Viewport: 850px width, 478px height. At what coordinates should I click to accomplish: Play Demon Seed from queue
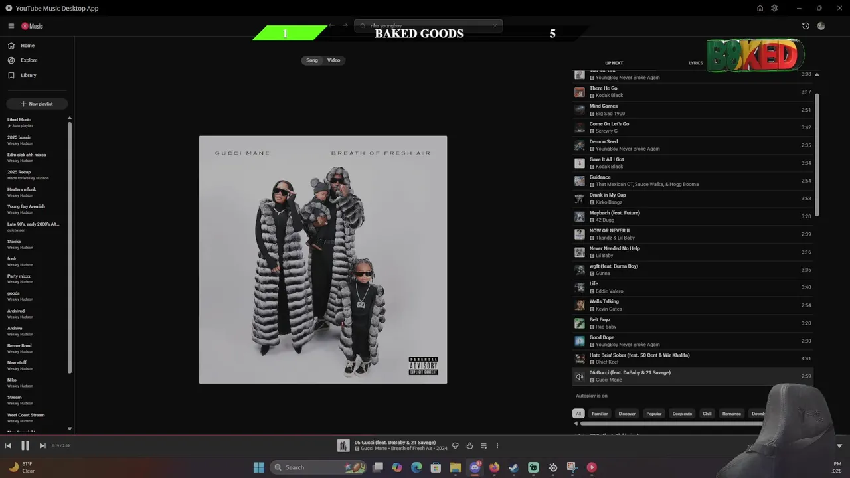point(693,145)
